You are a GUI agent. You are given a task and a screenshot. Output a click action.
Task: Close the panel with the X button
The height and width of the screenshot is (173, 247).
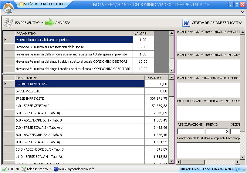(242, 12)
